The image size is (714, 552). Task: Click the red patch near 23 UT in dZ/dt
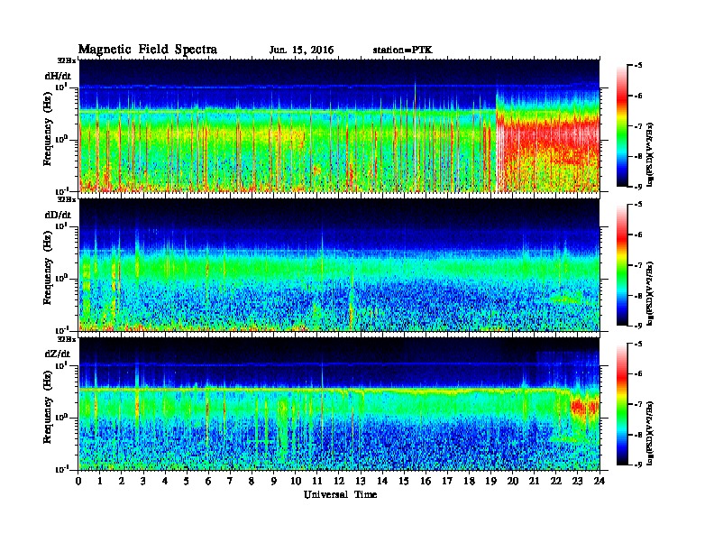click(584, 406)
